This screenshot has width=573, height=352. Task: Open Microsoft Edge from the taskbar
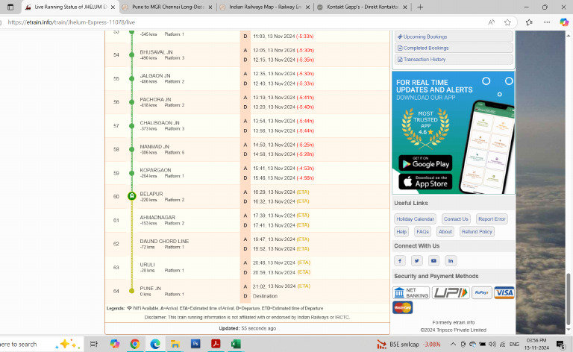pos(155,344)
